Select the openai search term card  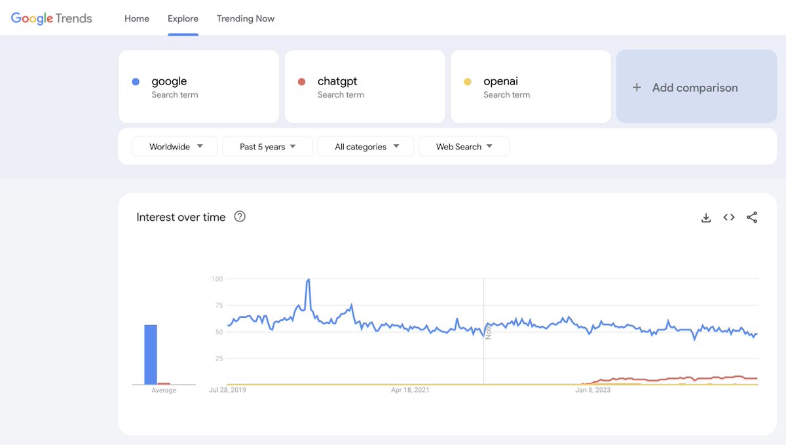pyautogui.click(x=531, y=86)
